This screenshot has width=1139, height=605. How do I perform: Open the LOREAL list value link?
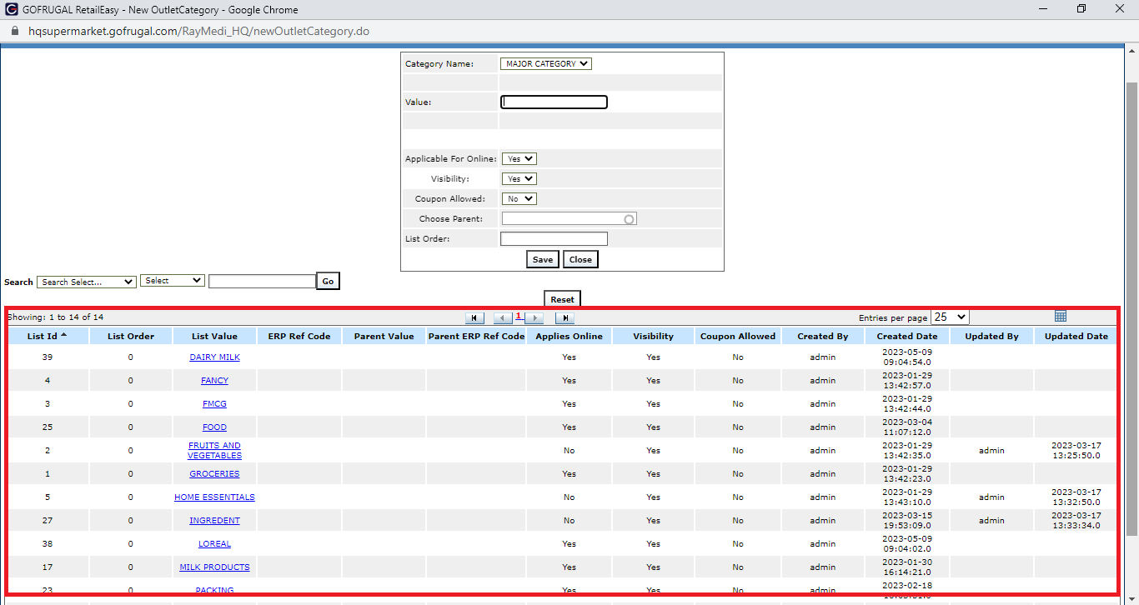[x=214, y=544]
